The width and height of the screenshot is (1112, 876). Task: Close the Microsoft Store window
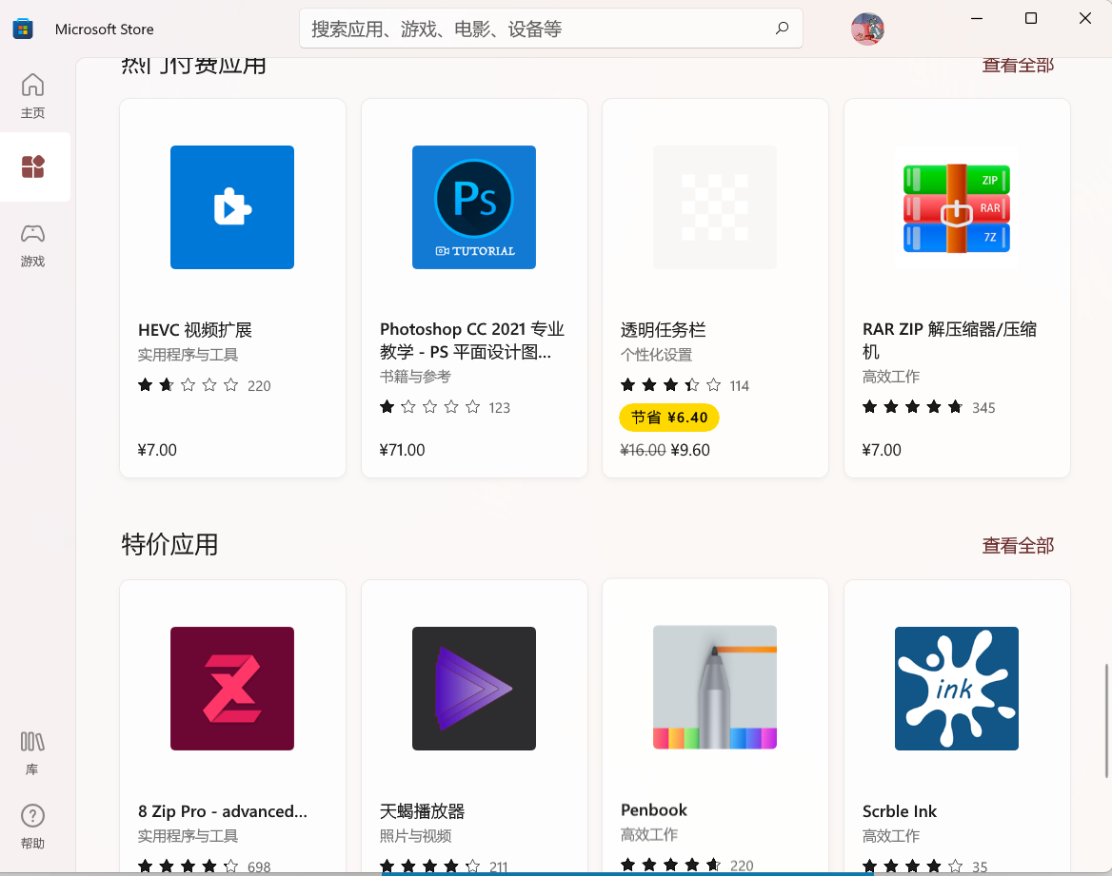tap(1085, 18)
